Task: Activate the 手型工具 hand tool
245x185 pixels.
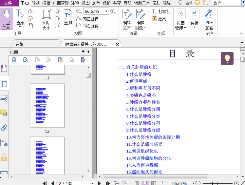Action: (6, 19)
